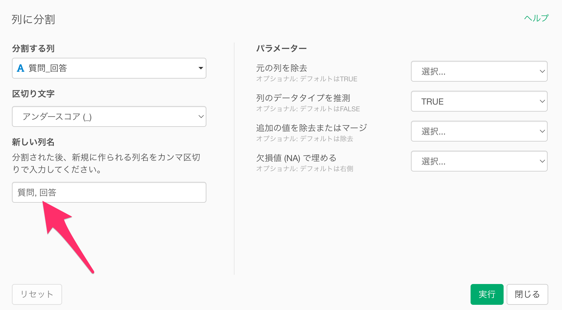The width and height of the screenshot is (562, 310).
Task: Click the オプショナル: デフォルトはFALSE hint text
Action: click(x=308, y=109)
